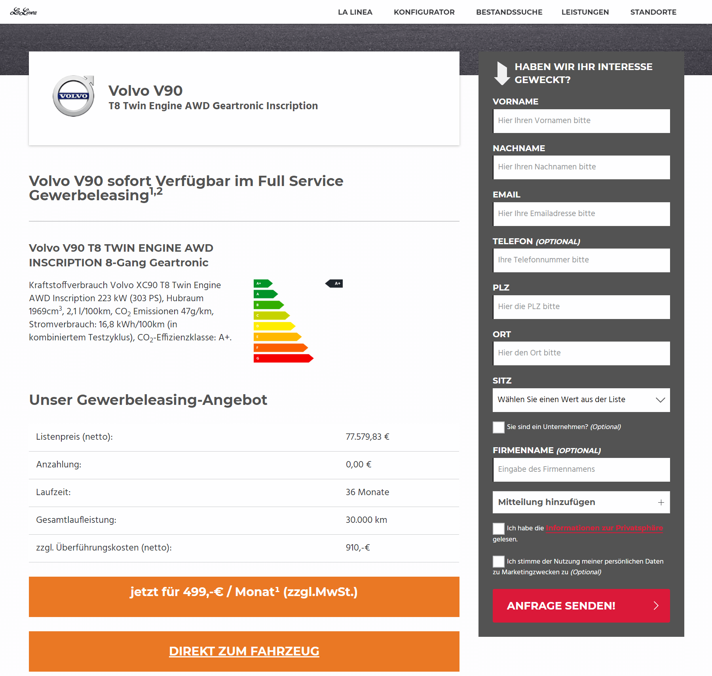Viewport: 712px width, 676px height.
Task: Open the Informationen zur Privatsphäre link
Action: coord(604,528)
